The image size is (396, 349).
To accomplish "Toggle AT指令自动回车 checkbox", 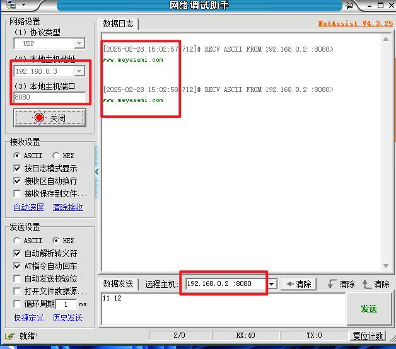I will pyautogui.click(x=17, y=266).
